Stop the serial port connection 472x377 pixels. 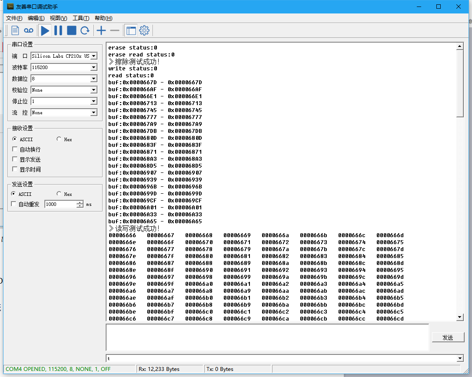(71, 30)
